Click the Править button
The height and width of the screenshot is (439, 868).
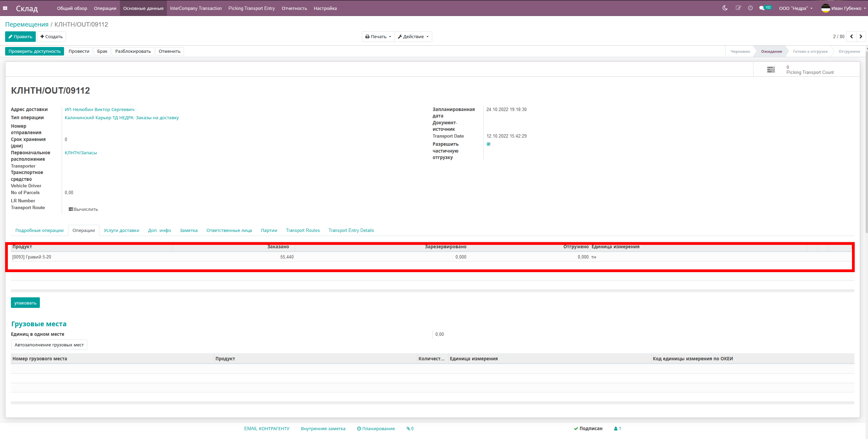pos(20,36)
